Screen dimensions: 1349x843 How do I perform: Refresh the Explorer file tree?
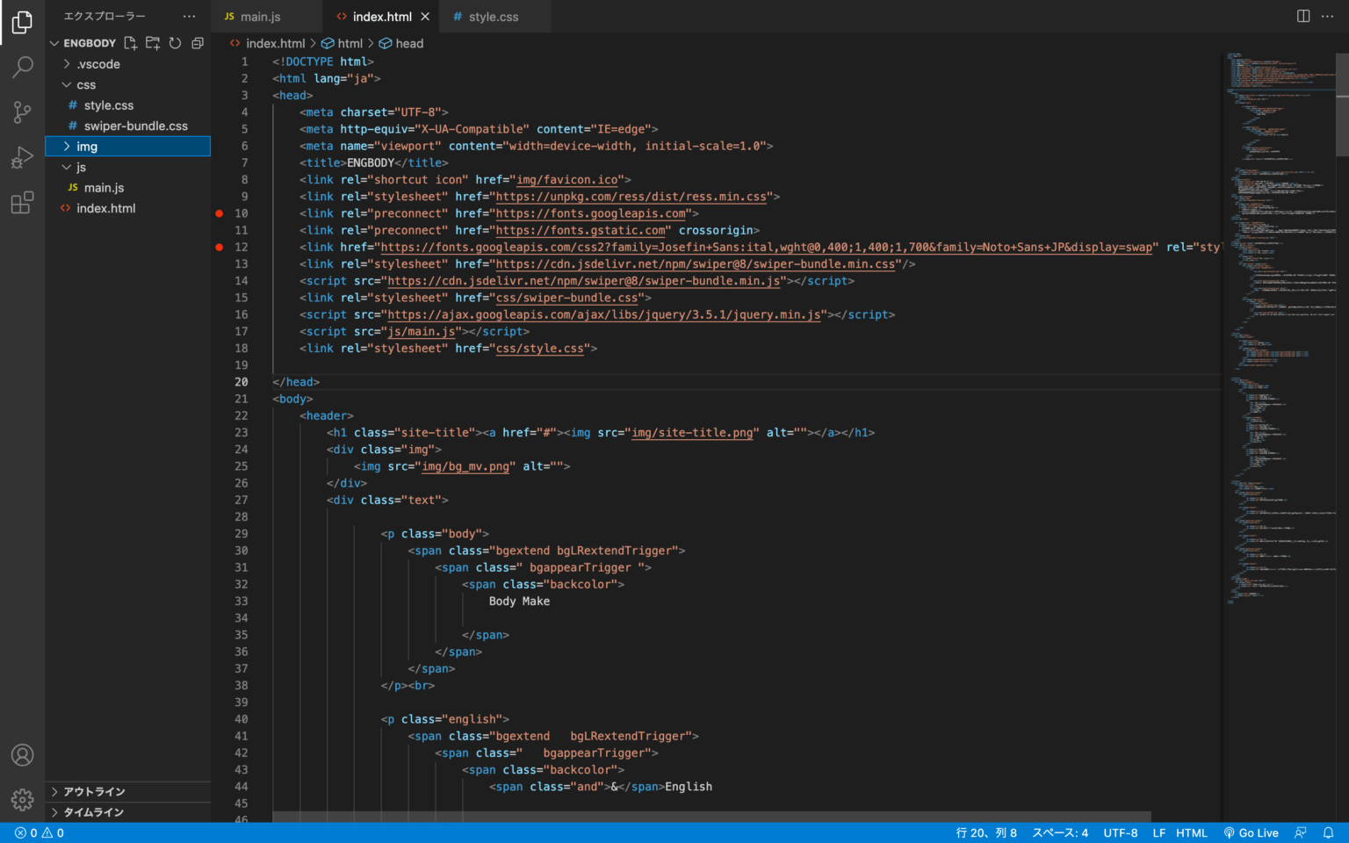tap(175, 42)
